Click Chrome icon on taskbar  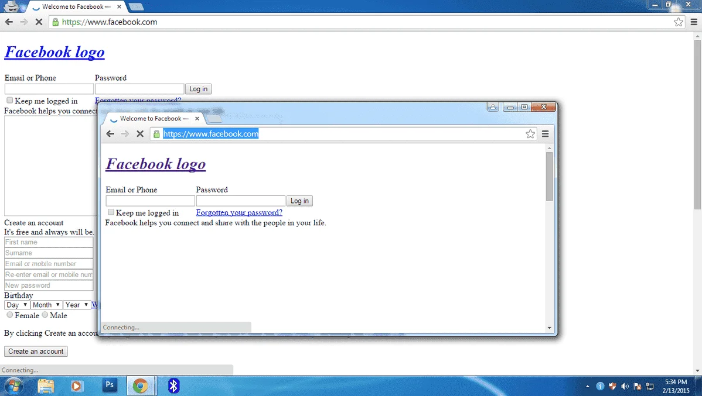pyautogui.click(x=141, y=385)
